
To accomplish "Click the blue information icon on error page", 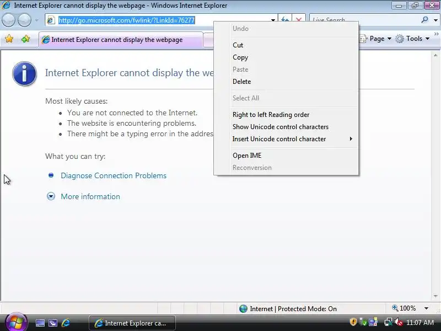I will pyautogui.click(x=24, y=73).
